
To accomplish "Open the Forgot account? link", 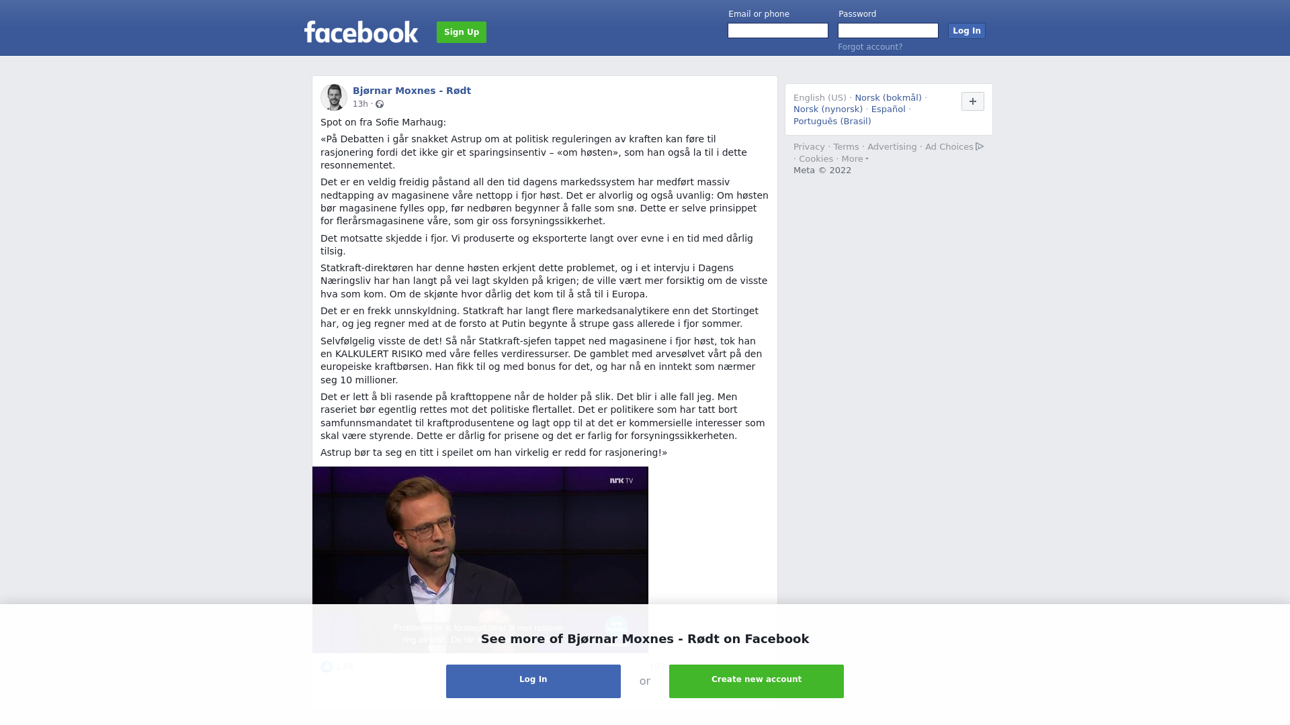I will pyautogui.click(x=870, y=47).
